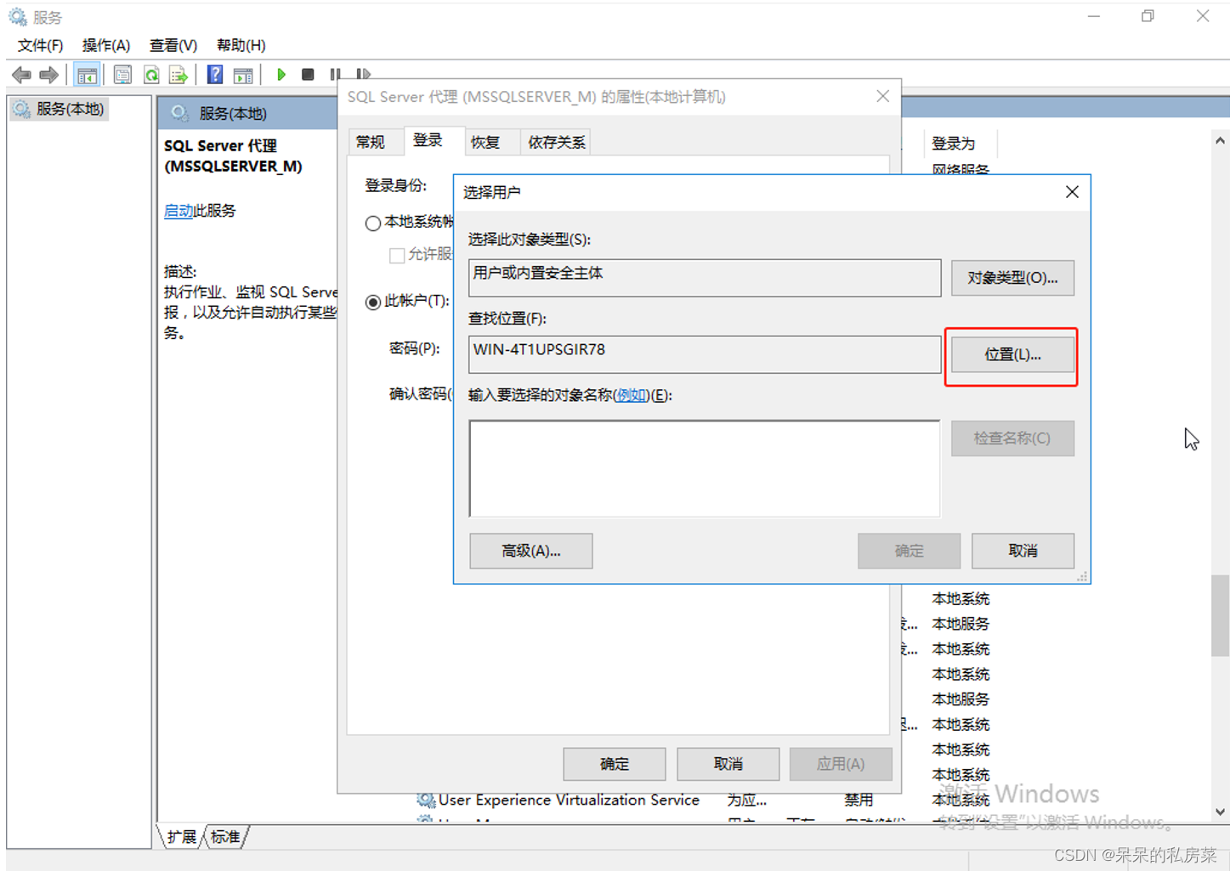1230x871 pixels.
Task: Stop the service with the black square icon
Action: [x=308, y=75]
